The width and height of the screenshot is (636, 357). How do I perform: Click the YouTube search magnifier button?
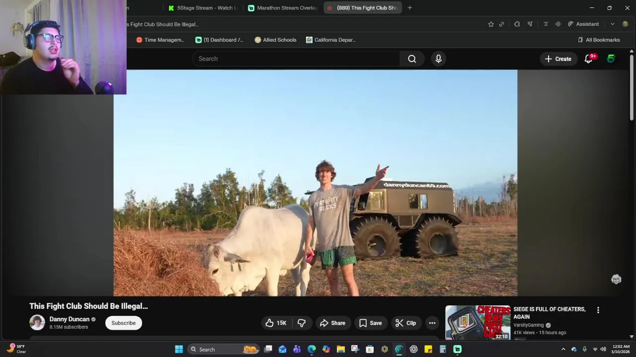click(x=412, y=59)
